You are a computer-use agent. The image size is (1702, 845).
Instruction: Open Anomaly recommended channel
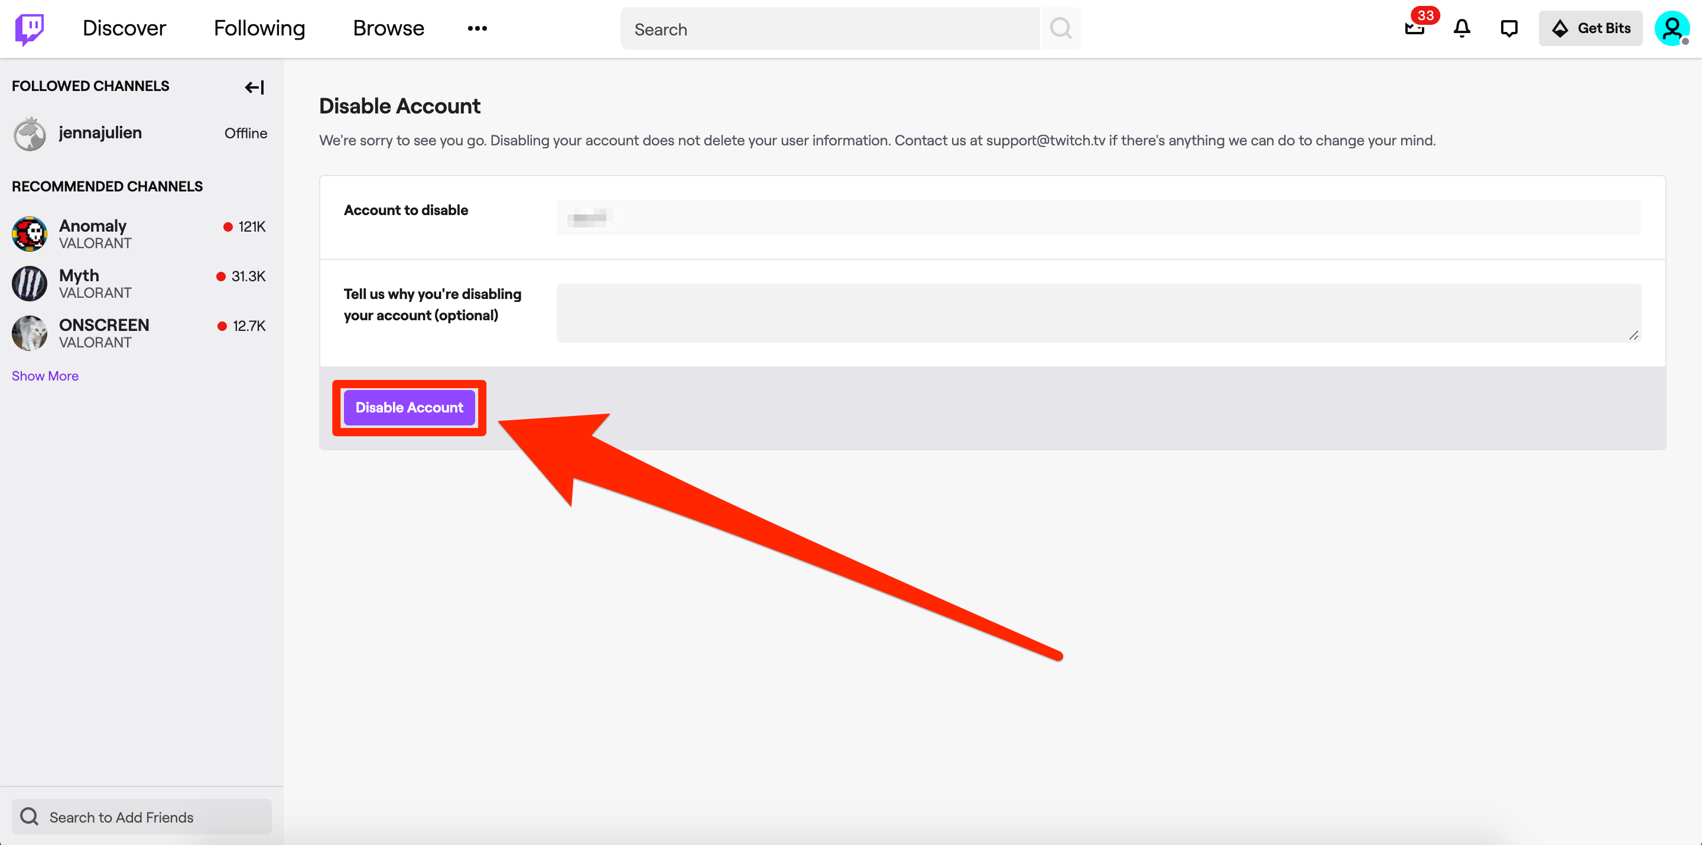pyautogui.click(x=141, y=234)
